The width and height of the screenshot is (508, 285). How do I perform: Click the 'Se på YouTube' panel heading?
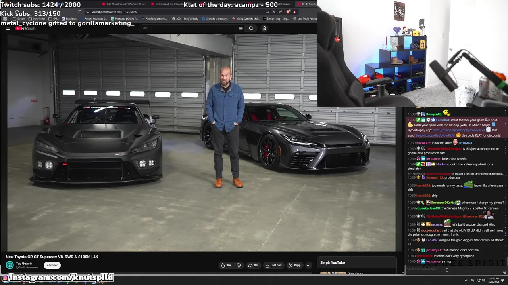333,262
